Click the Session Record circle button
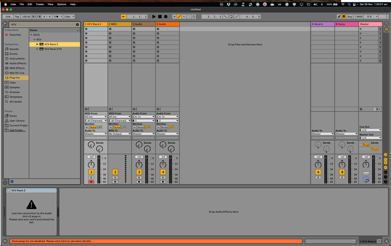Screen dimensions: 391x246 point(194,16)
